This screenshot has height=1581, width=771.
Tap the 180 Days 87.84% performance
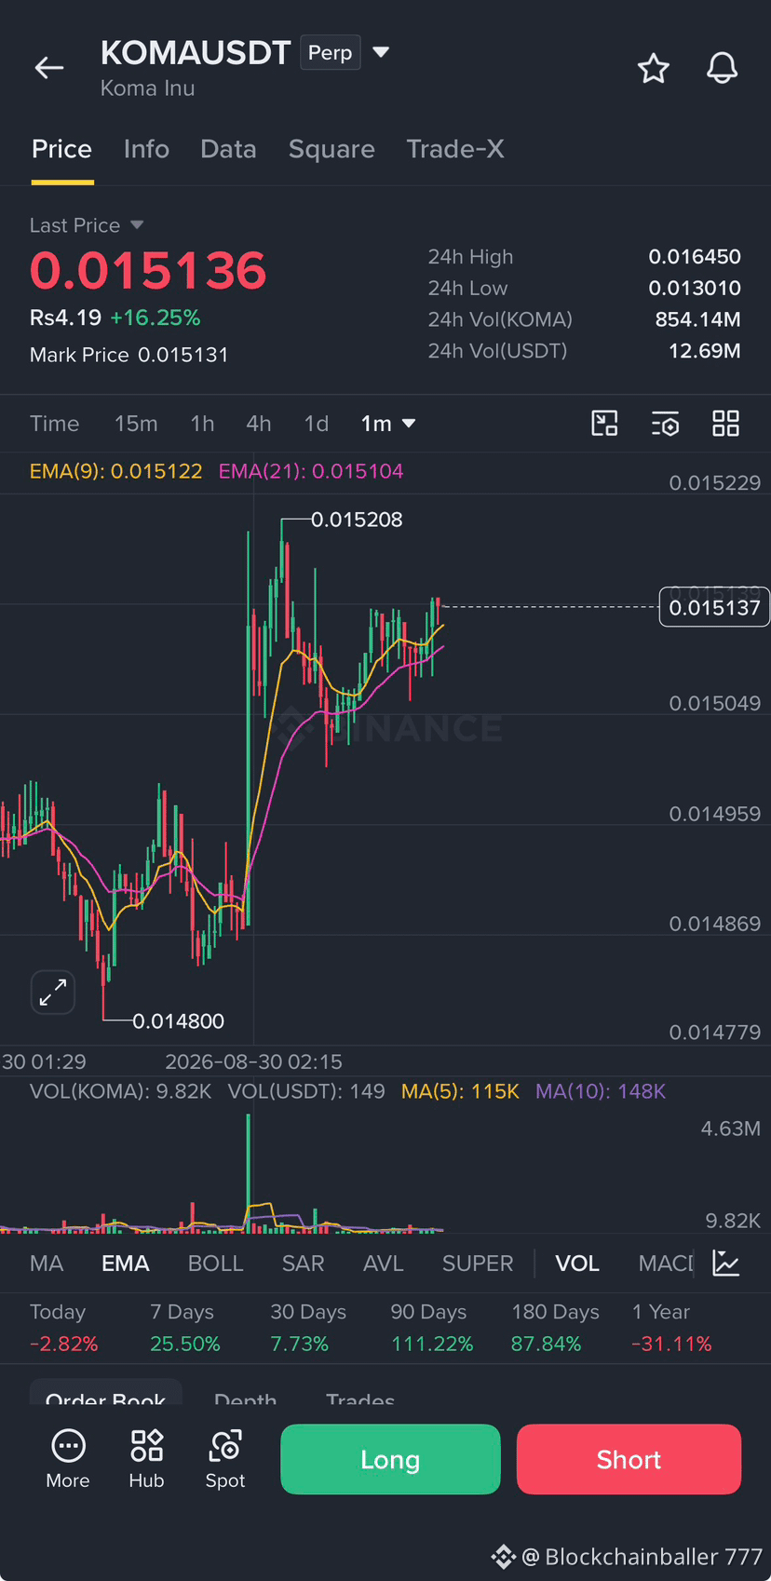tap(555, 1328)
